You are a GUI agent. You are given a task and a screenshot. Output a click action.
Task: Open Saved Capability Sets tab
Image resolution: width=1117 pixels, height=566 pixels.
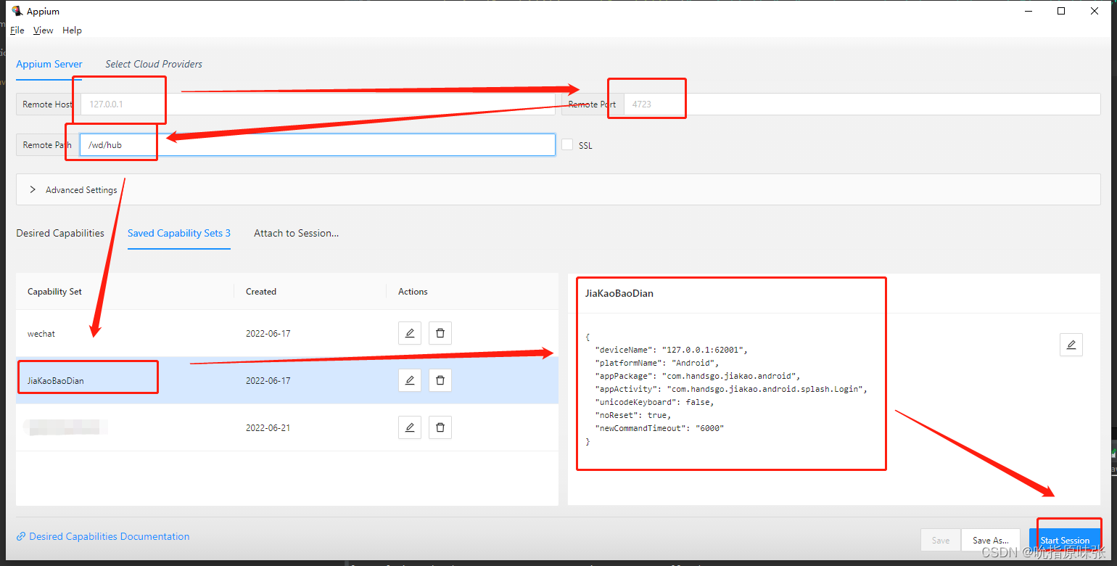[179, 233]
